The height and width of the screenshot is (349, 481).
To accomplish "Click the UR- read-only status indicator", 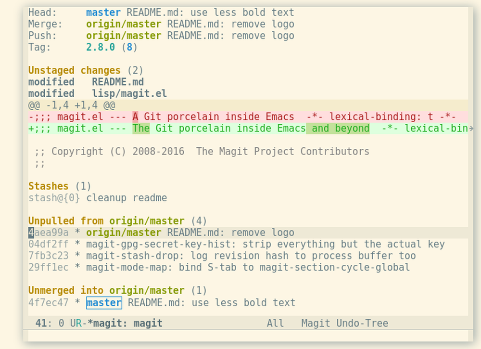I will pos(79,323).
